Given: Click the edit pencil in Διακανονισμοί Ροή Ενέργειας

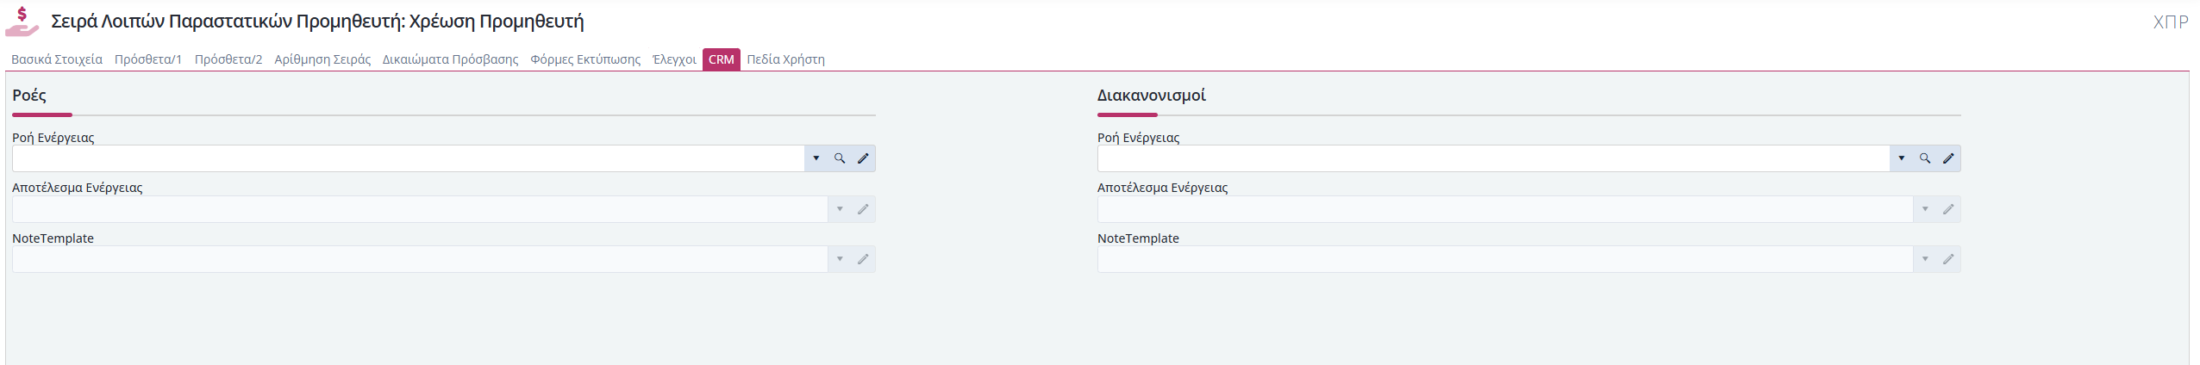Looking at the screenshot, I should [1948, 158].
